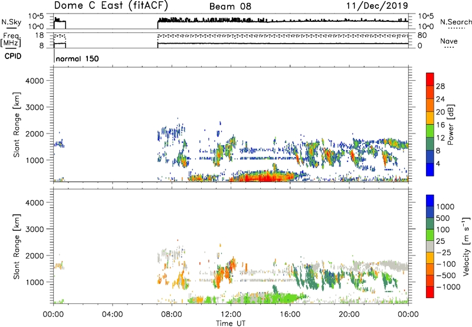Click the 'Beam 08' label
The height and width of the screenshot is (327, 472).
[230, 6]
